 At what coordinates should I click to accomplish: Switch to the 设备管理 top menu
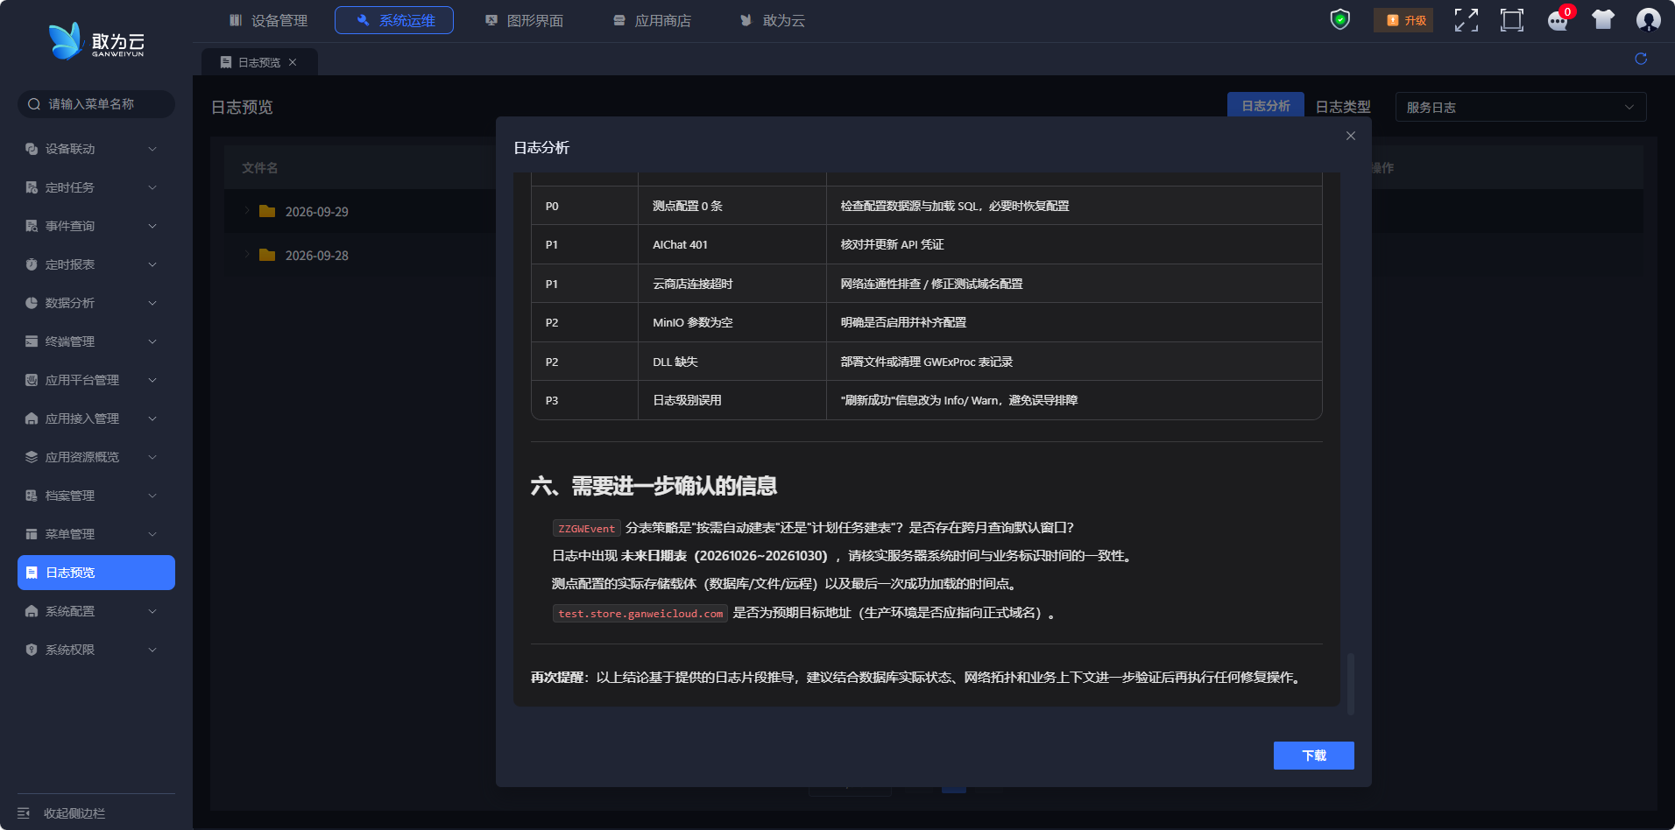pos(268,20)
